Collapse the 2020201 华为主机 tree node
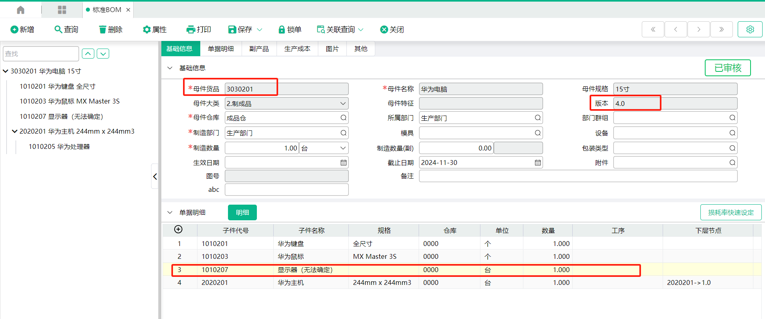 pos(15,131)
